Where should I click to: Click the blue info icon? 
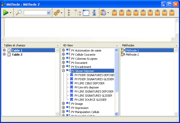(94, 13)
